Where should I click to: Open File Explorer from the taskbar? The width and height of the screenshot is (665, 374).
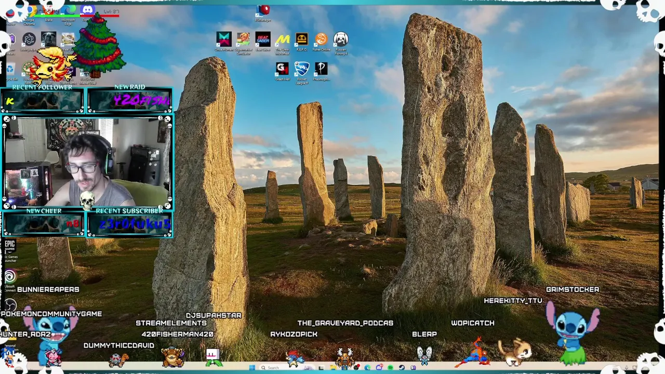coord(333,368)
